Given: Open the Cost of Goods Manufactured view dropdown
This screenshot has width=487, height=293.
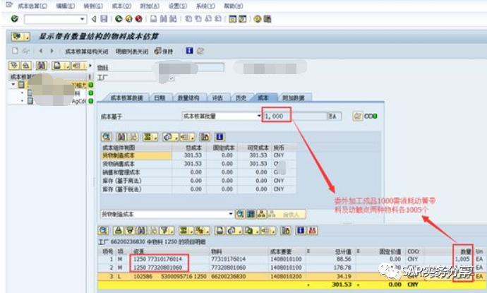Looking at the screenshot, I should [x=230, y=213].
